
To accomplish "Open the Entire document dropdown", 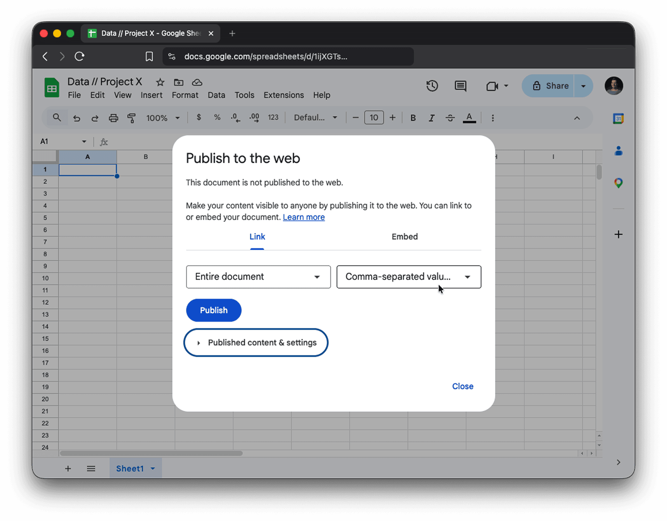I will [x=258, y=276].
